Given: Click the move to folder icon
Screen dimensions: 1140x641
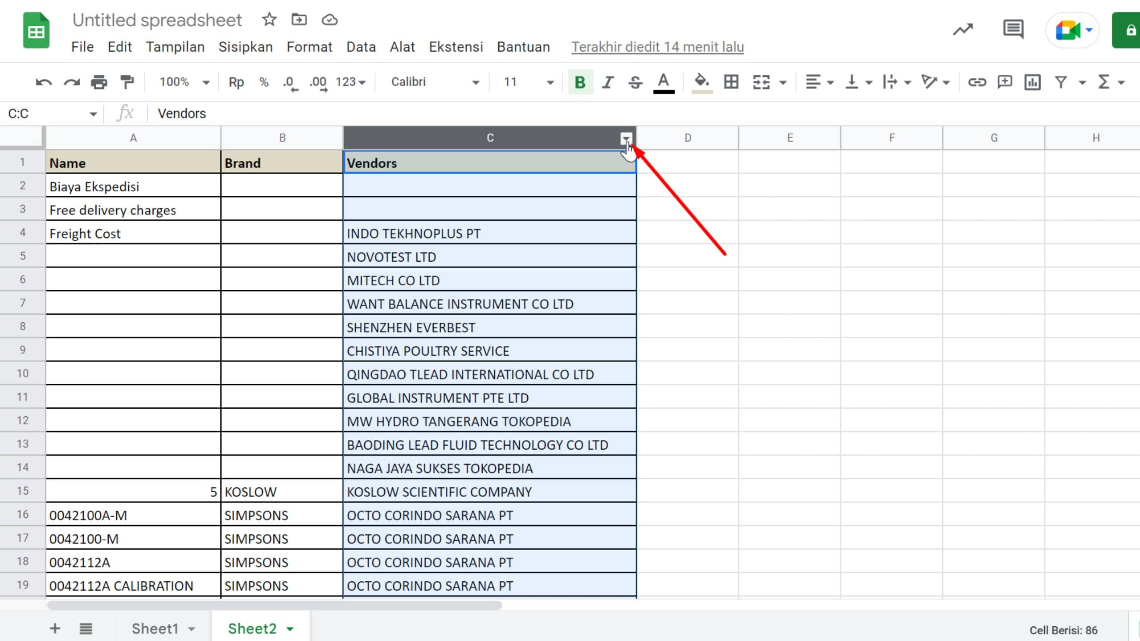Looking at the screenshot, I should 299,20.
